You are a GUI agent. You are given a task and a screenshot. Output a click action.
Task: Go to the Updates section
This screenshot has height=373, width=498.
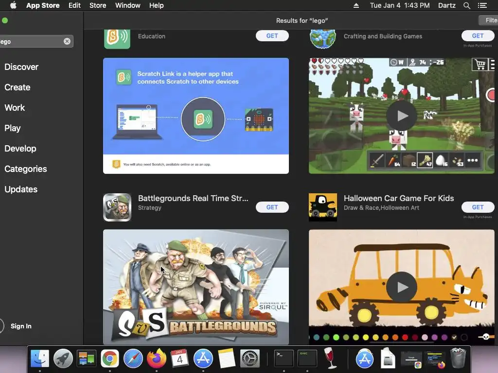(21, 189)
